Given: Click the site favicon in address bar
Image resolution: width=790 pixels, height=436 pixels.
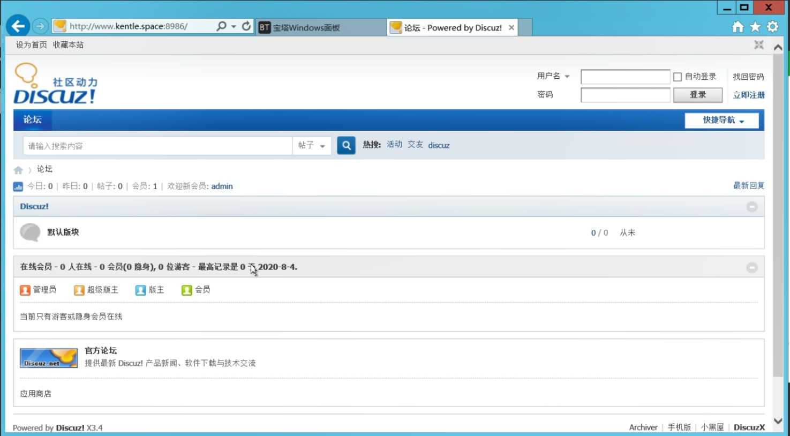Looking at the screenshot, I should click(60, 26).
